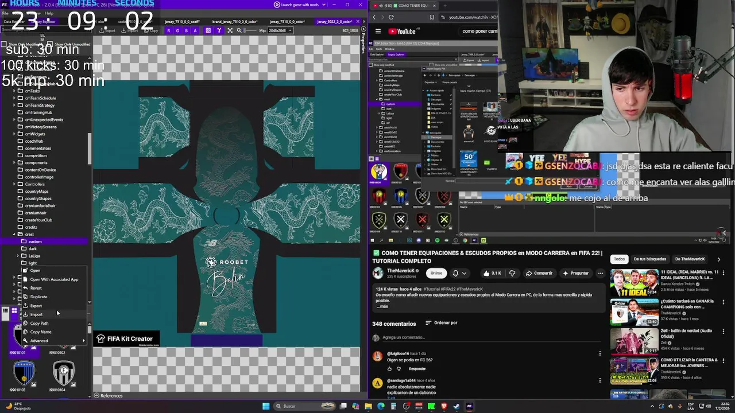Select the Todos filter chip
The height and width of the screenshot is (413, 735).
[619, 259]
